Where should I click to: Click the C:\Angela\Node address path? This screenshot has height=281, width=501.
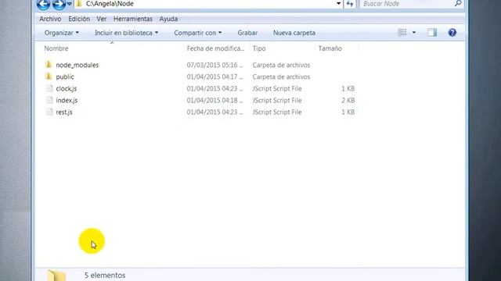point(110,4)
